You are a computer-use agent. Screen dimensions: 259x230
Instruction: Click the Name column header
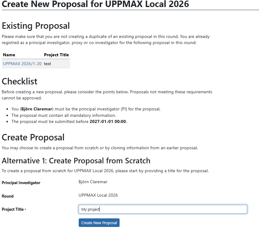click(x=9, y=55)
